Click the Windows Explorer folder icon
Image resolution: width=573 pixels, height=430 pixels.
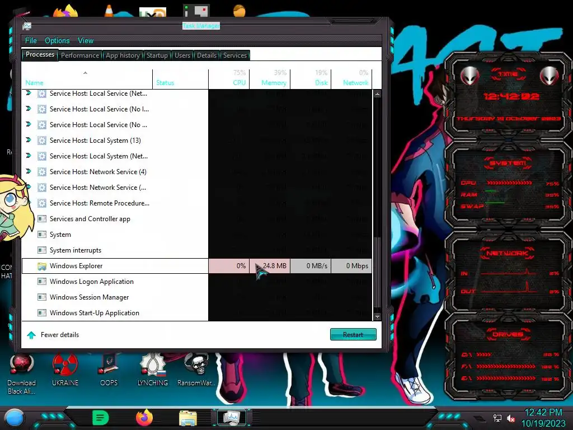(42, 266)
